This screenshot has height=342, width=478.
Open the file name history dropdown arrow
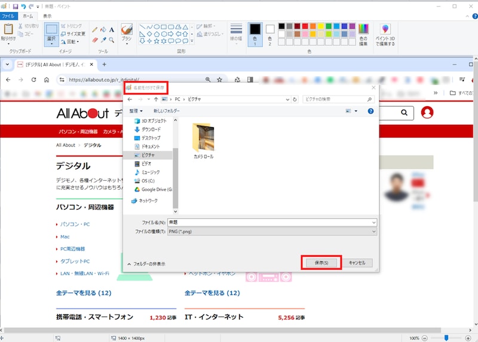(x=373, y=222)
